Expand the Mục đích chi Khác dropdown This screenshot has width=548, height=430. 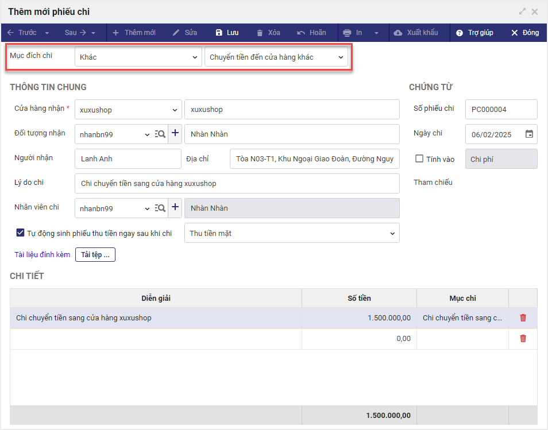pos(138,57)
